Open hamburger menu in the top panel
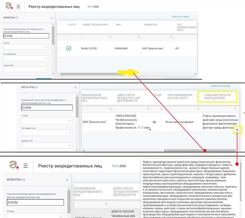 (18, 7)
